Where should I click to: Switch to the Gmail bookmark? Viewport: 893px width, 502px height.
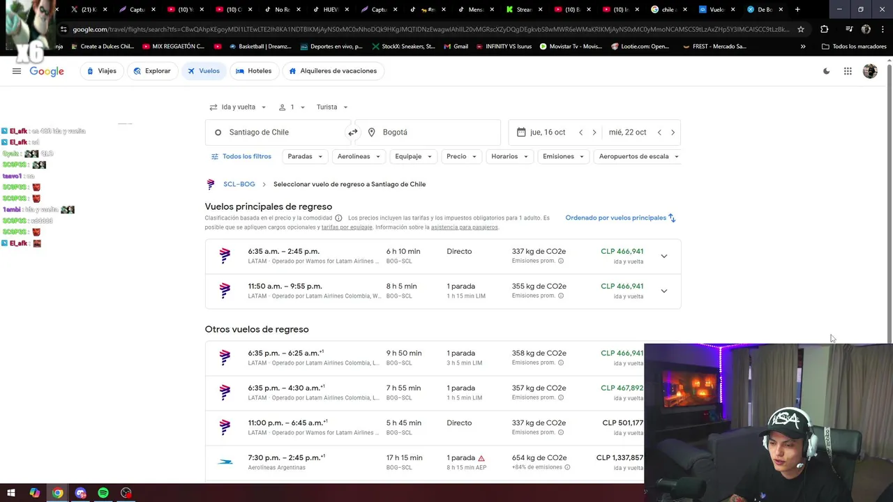(455, 47)
